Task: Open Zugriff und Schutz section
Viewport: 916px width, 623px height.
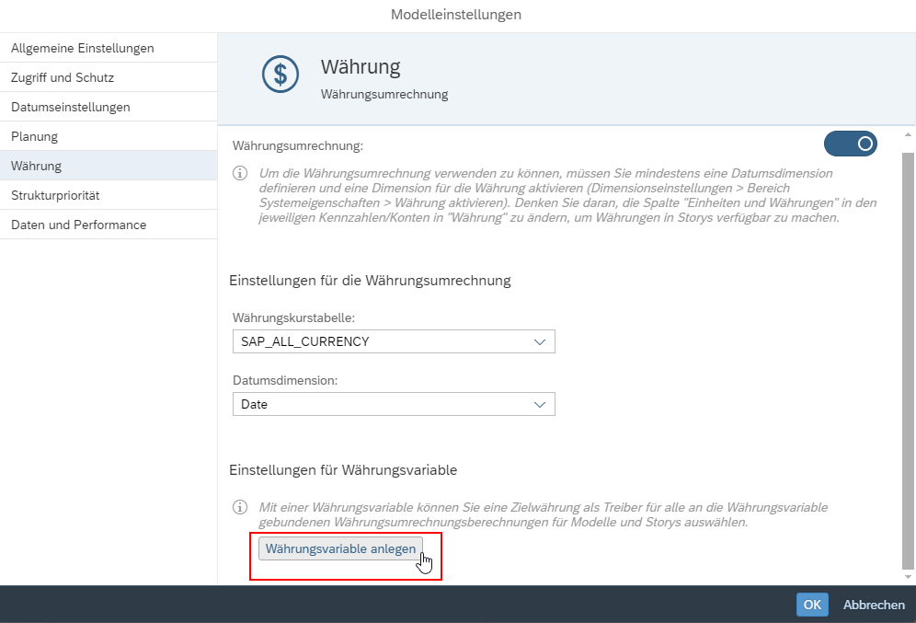Action: coord(109,77)
